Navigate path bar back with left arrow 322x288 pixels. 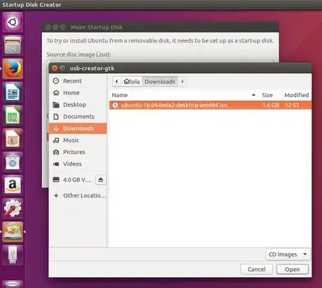(x=117, y=82)
